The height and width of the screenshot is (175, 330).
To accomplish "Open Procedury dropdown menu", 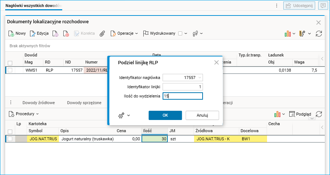I will [24, 114].
